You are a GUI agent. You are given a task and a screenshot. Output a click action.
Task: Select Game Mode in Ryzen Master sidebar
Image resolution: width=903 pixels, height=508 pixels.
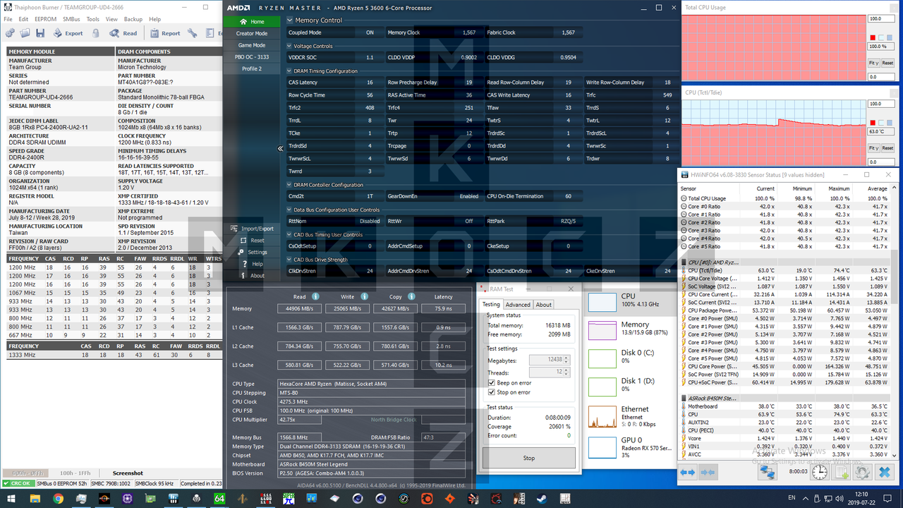coord(251,45)
